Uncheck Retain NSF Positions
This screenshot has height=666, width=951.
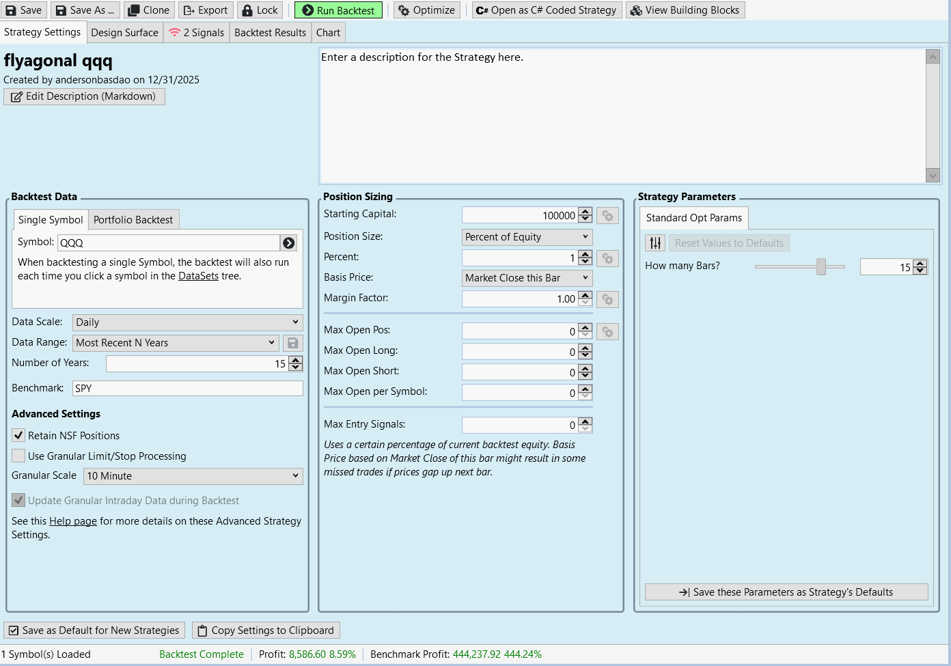19,435
